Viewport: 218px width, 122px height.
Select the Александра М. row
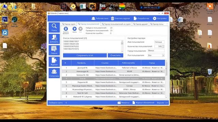coord(113,72)
